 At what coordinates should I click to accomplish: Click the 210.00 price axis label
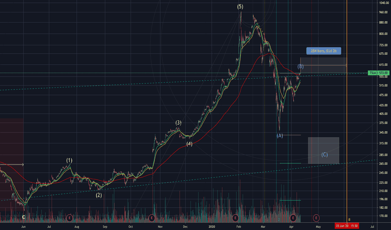383,191
